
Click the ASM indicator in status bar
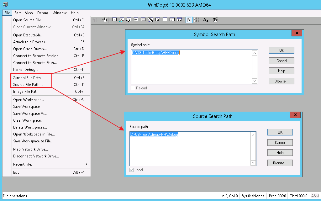point(315,196)
